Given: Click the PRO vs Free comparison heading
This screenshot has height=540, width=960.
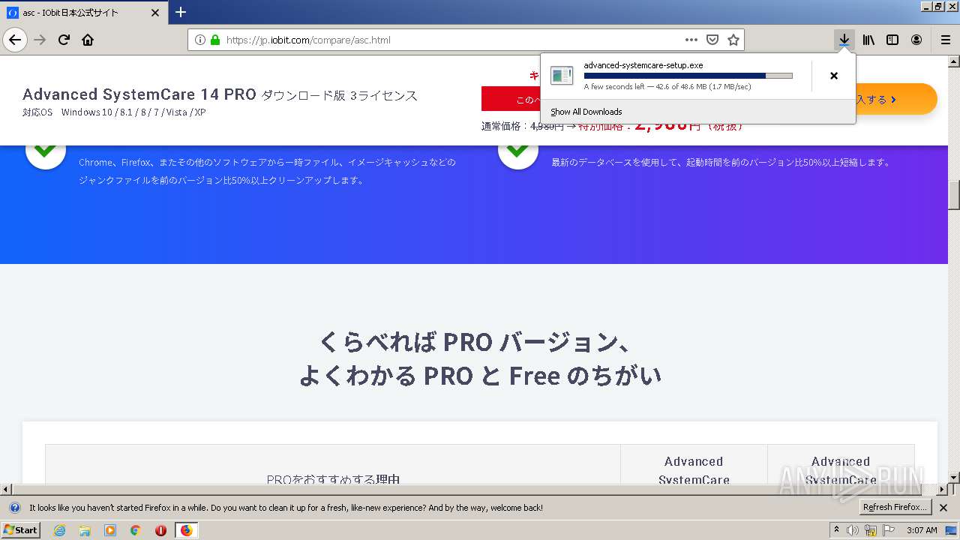Looking at the screenshot, I should [x=480, y=358].
